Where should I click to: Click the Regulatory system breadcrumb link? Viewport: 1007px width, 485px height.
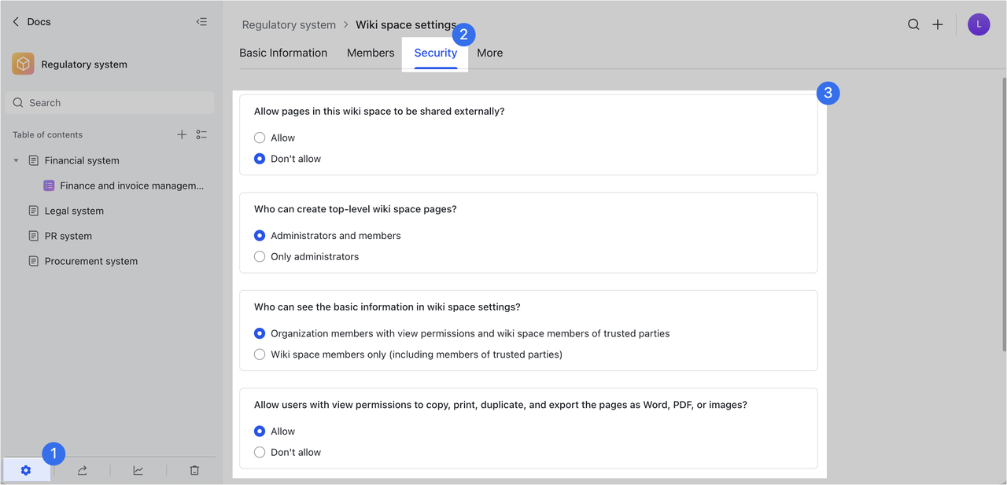[x=289, y=24]
